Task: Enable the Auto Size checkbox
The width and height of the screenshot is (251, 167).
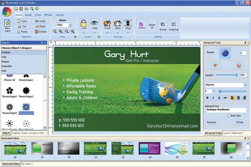Action: 229,116
